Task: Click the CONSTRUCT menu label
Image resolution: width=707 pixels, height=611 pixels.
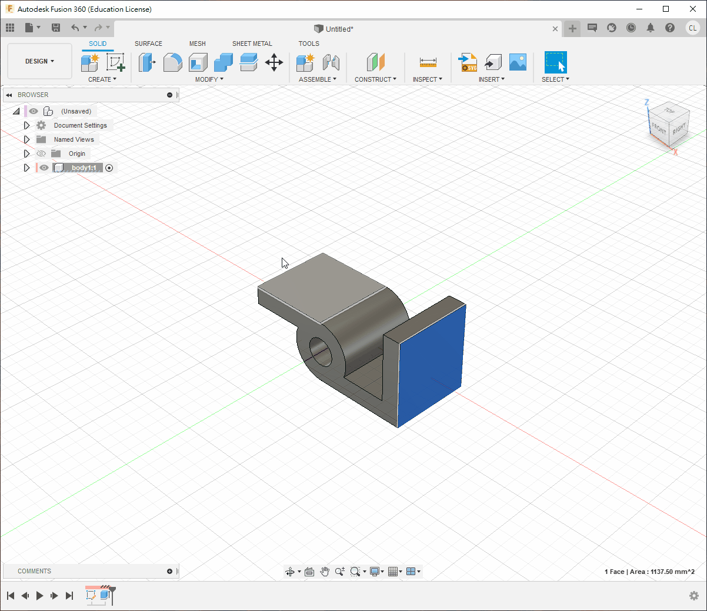Action: (x=375, y=79)
